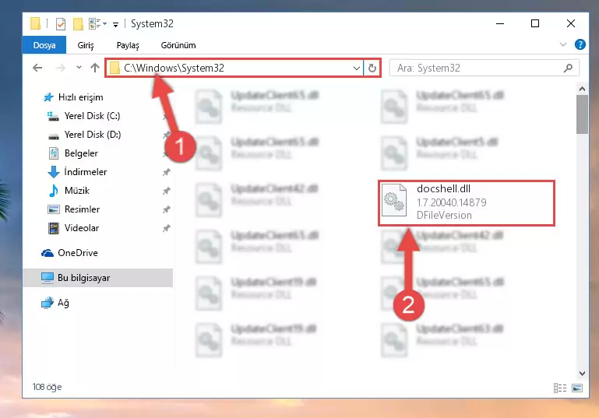The image size is (599, 418).
Task: Click the OneDrive cloud icon
Action: click(x=47, y=253)
